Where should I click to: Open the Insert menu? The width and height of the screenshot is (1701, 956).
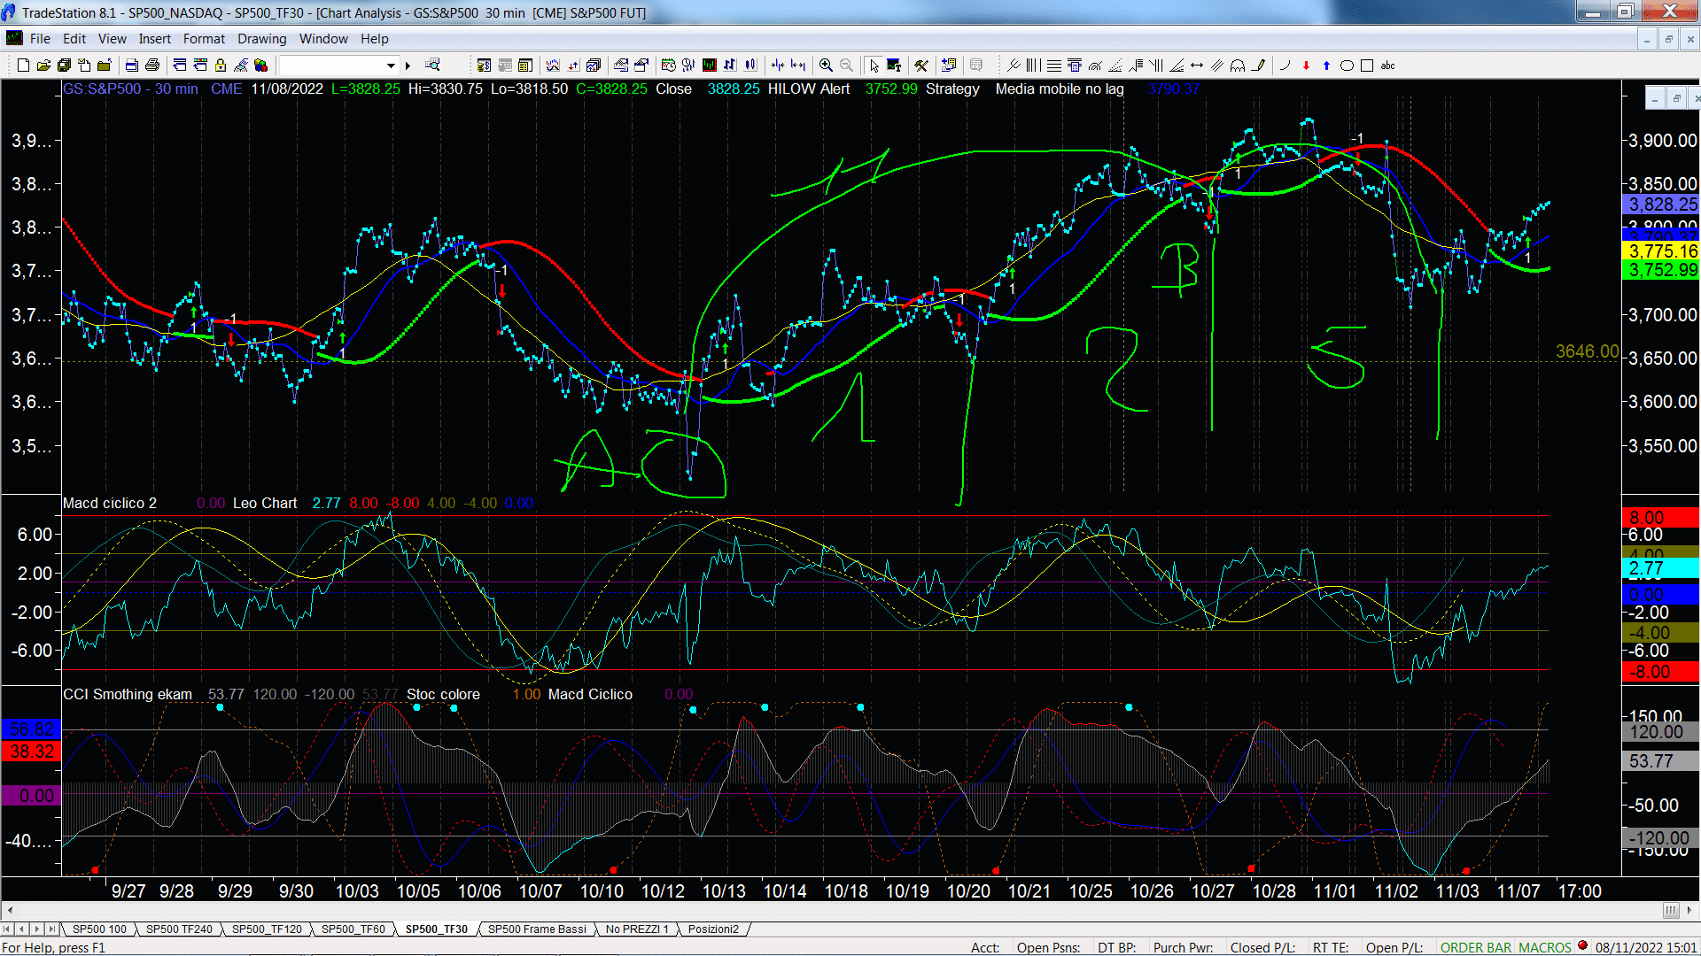point(155,39)
